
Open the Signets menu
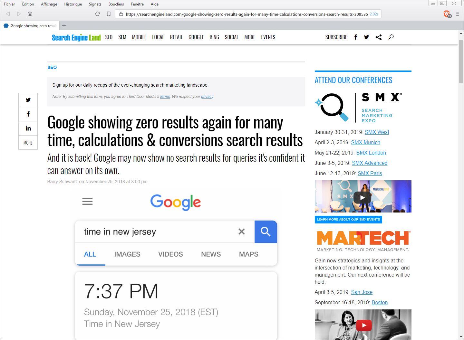(x=95, y=4)
